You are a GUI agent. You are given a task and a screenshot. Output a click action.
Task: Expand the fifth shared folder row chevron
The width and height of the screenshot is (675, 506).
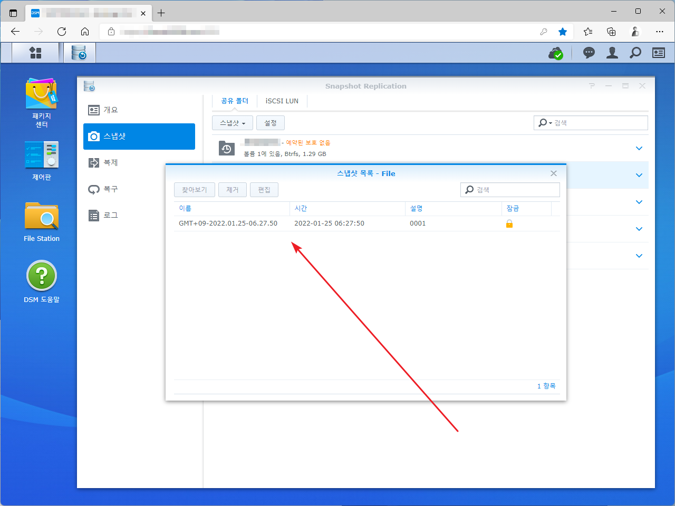pyautogui.click(x=639, y=256)
